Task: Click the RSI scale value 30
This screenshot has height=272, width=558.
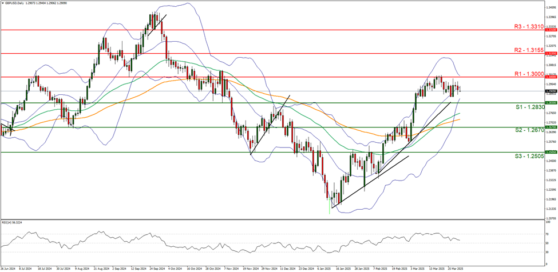Action: coord(547,252)
